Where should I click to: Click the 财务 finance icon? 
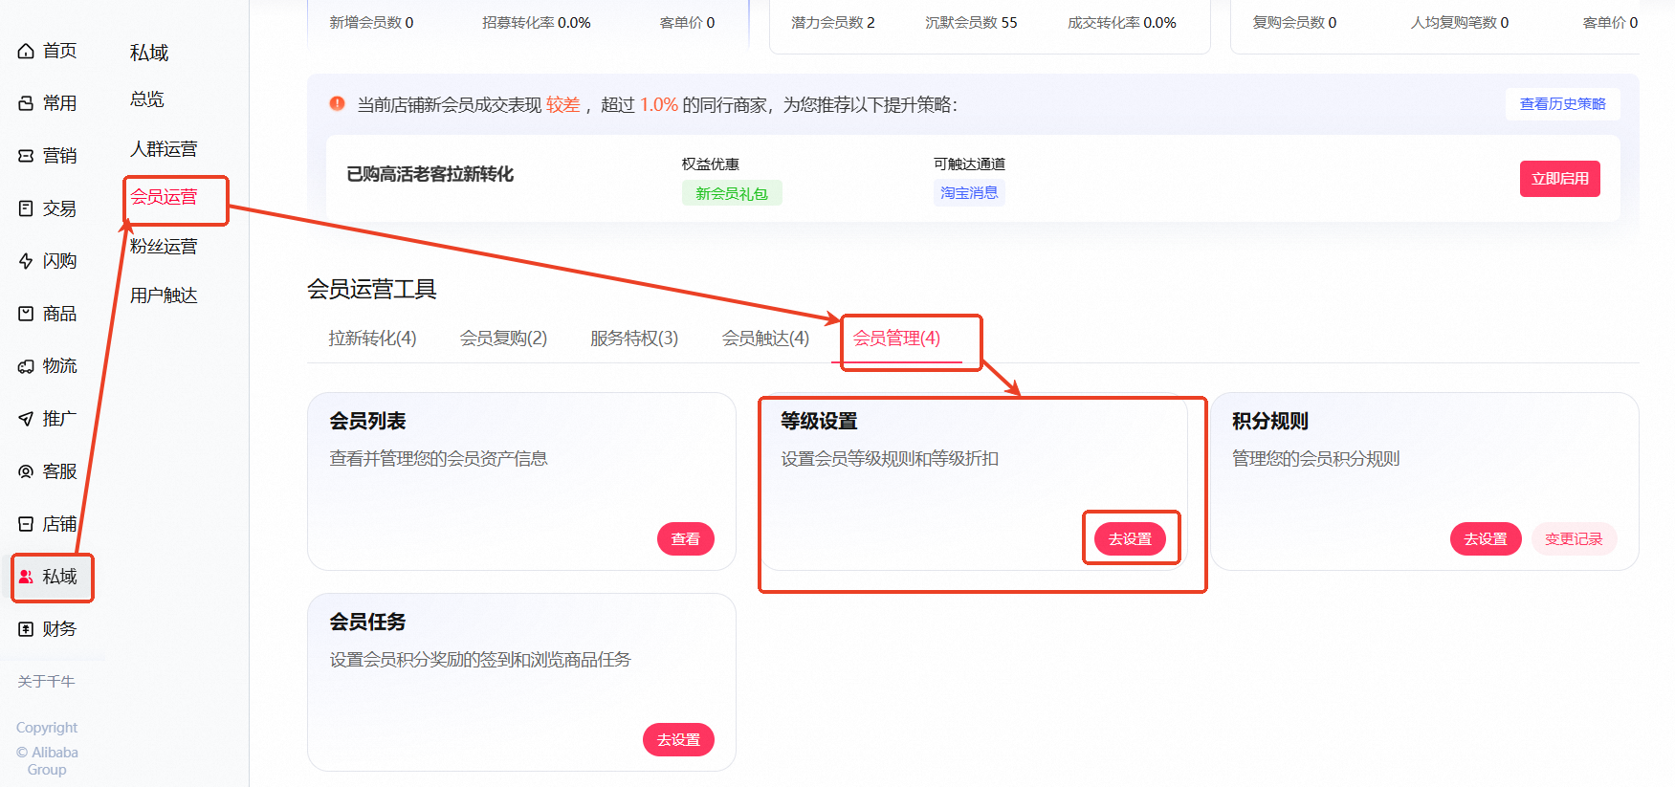click(26, 629)
